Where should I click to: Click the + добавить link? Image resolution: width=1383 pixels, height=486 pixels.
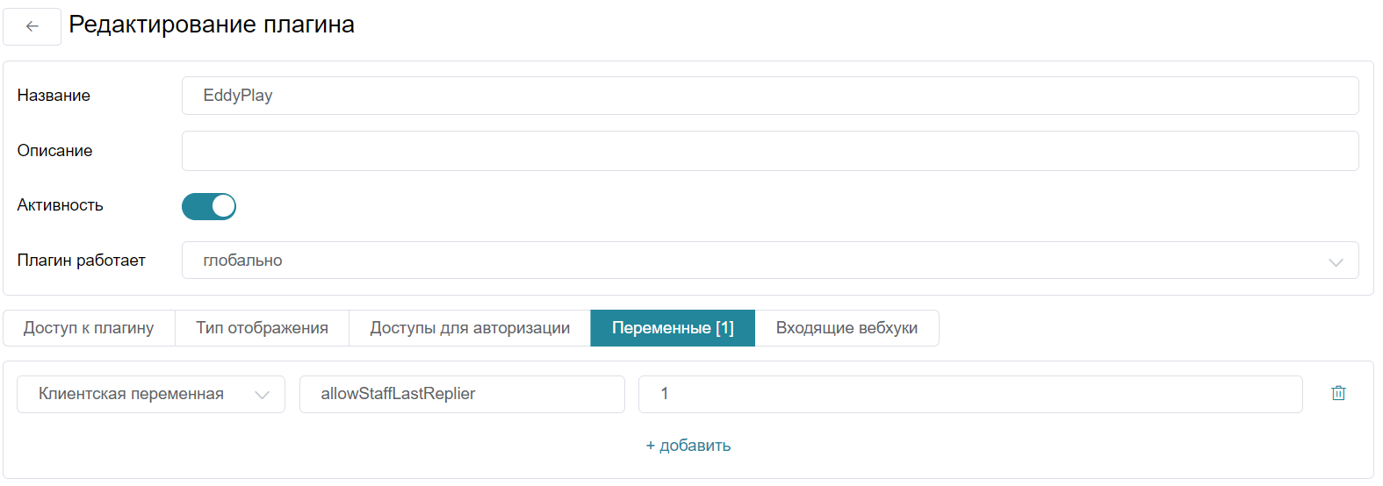point(688,446)
